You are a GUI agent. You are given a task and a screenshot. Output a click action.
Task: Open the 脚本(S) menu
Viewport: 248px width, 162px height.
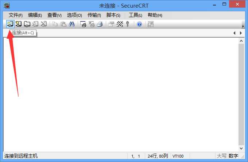tap(113, 15)
